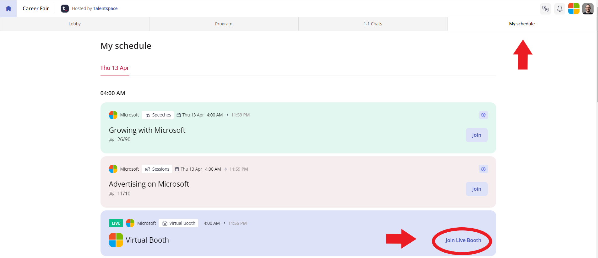Click the Career Fair title
The image size is (598, 258).
(x=36, y=8)
